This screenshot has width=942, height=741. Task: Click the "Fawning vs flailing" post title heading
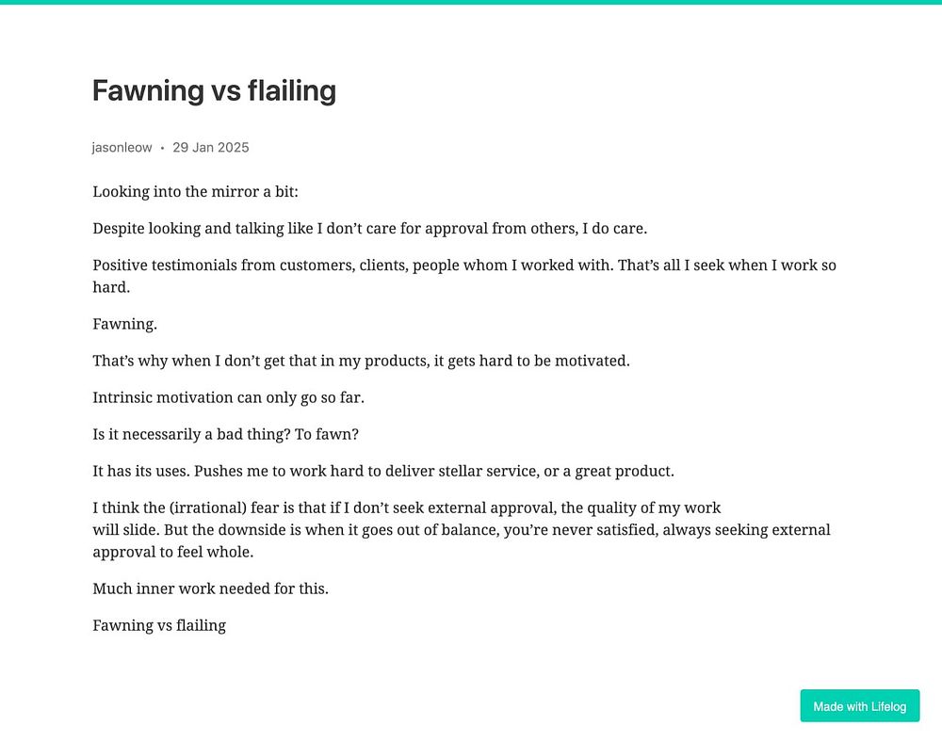(x=214, y=91)
